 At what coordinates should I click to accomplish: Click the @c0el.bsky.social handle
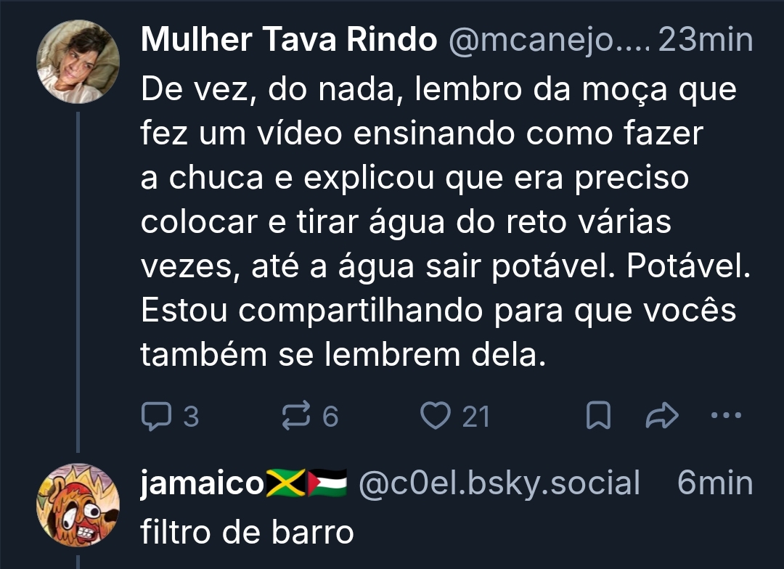(499, 483)
